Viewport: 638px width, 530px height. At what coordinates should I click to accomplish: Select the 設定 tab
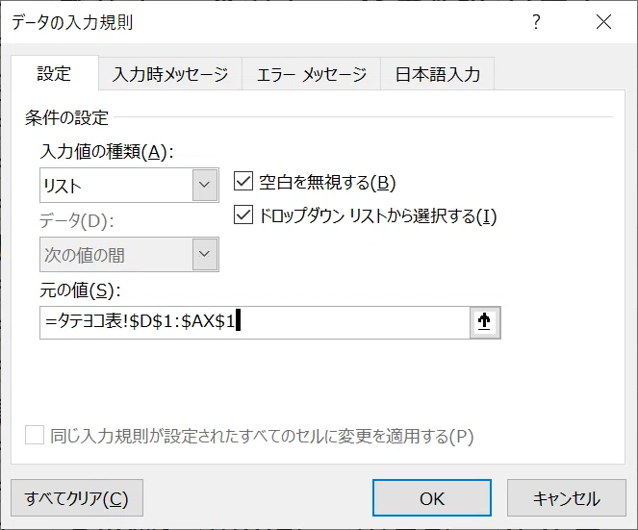point(55,74)
